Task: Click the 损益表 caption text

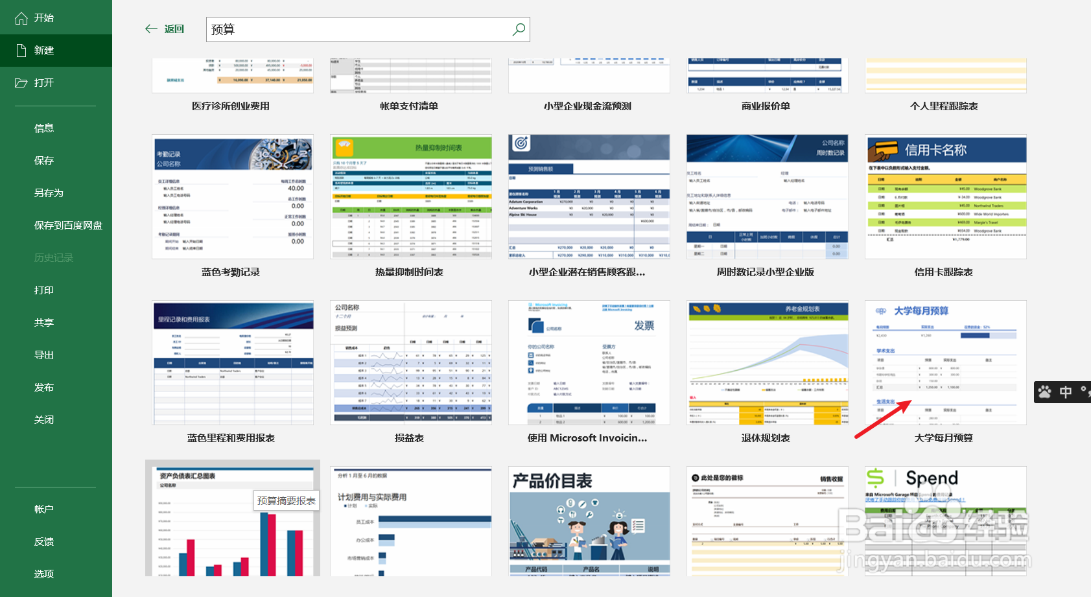Action: coord(409,438)
